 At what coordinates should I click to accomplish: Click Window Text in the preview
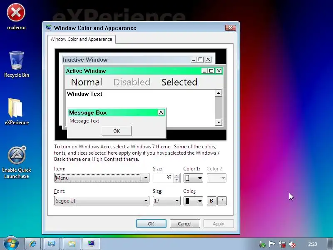tap(84, 94)
